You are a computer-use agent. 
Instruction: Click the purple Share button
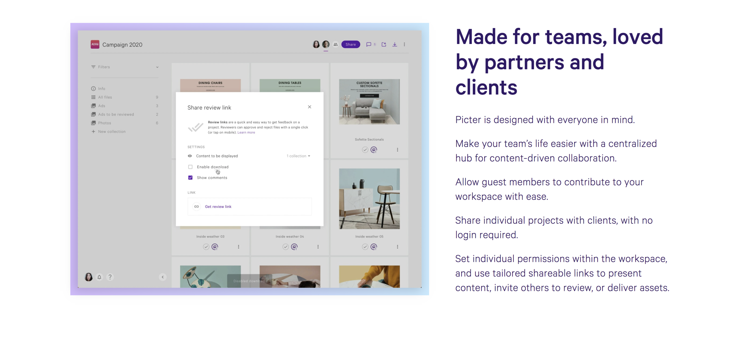[x=350, y=44]
